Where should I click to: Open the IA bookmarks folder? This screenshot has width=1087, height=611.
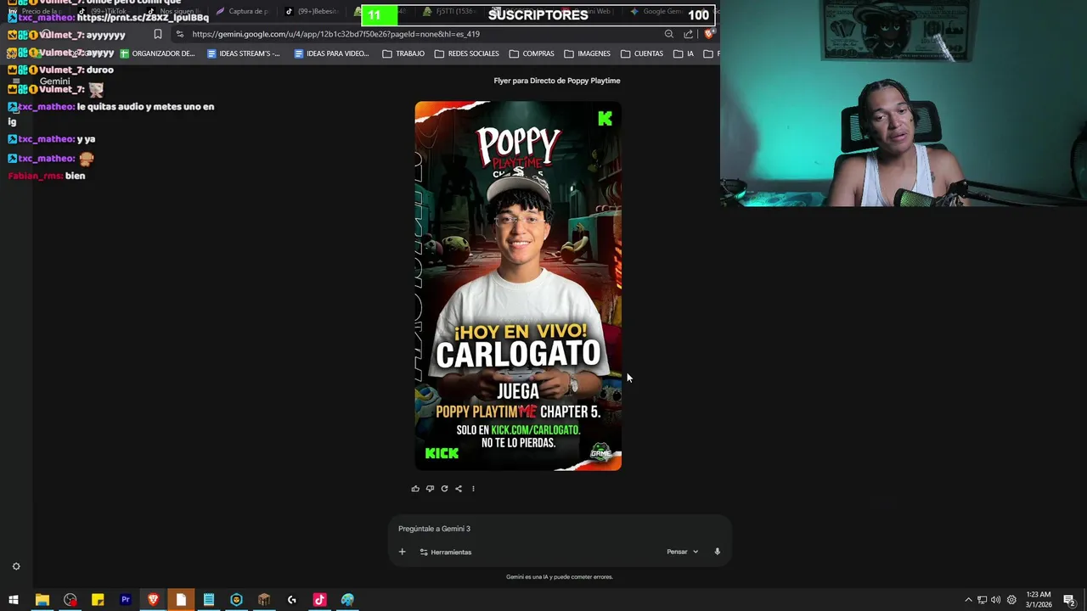(x=684, y=53)
